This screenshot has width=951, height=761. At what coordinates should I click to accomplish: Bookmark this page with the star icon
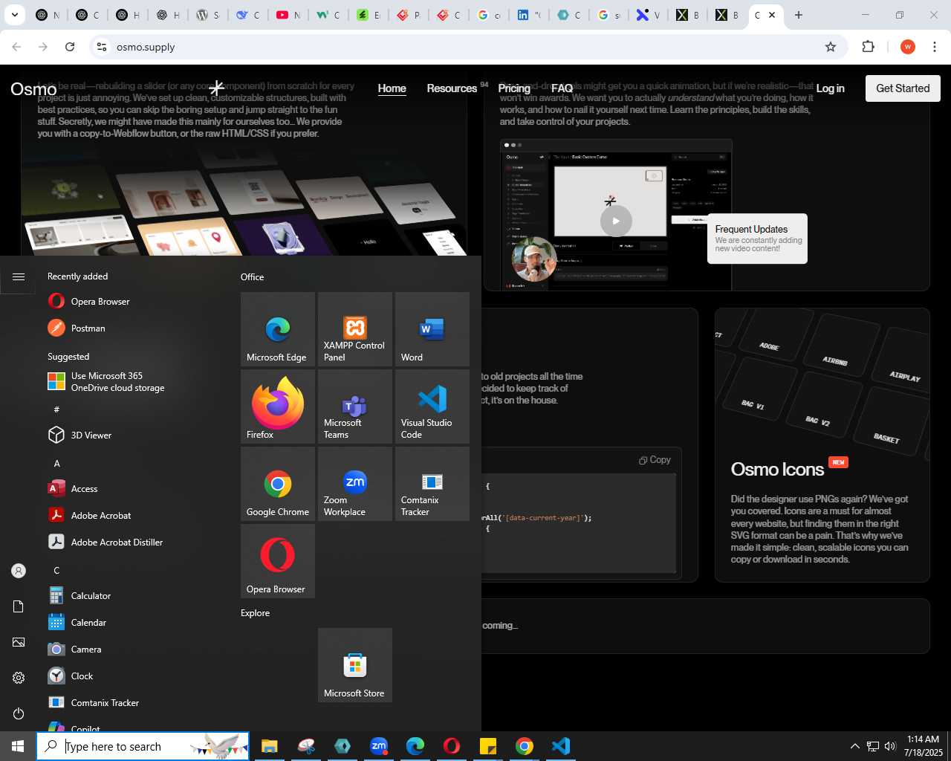(x=831, y=47)
